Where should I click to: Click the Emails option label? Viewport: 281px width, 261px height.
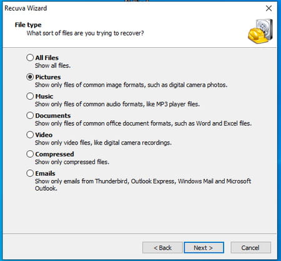point(45,174)
